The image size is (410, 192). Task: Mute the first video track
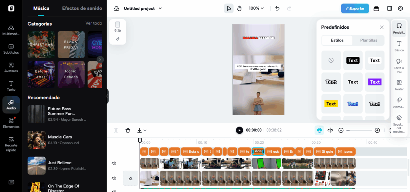(114, 163)
